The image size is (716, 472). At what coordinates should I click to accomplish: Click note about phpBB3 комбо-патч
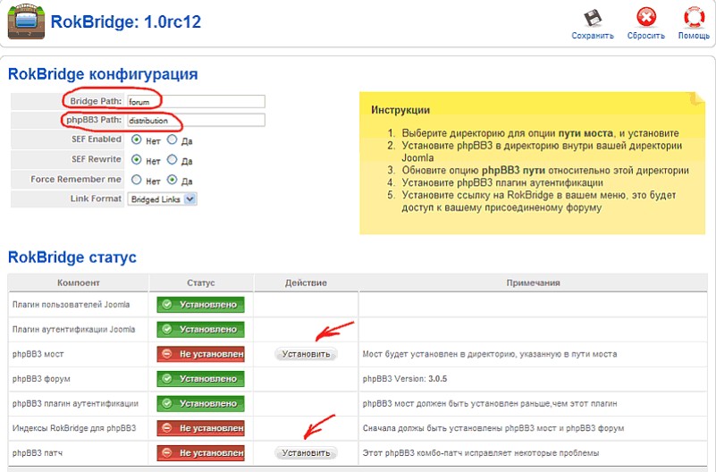click(x=481, y=453)
